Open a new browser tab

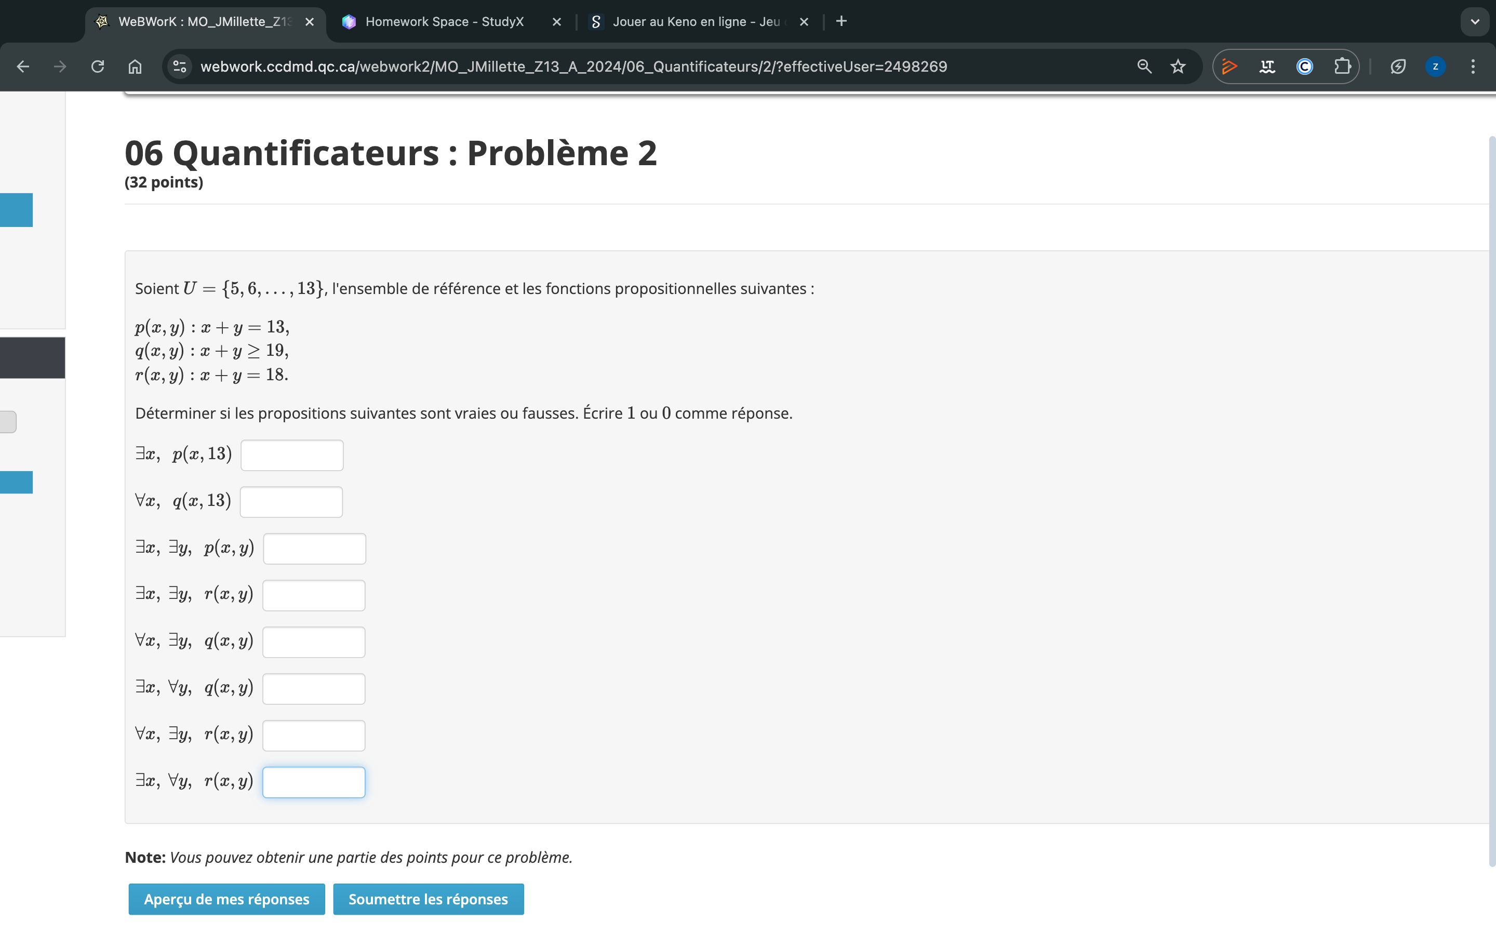pyautogui.click(x=842, y=22)
